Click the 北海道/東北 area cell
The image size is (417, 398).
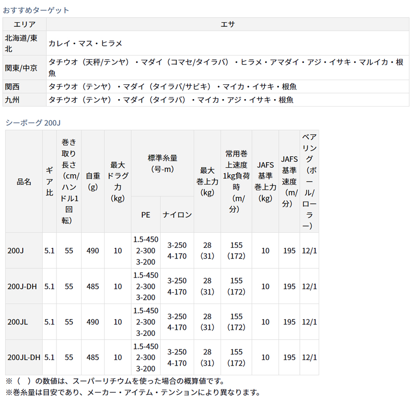pyautogui.click(x=25, y=44)
